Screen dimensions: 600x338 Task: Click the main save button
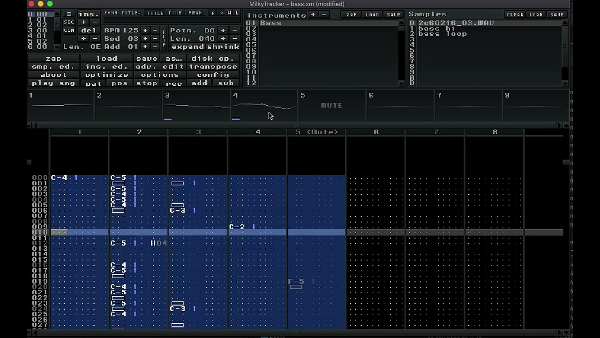click(x=147, y=59)
